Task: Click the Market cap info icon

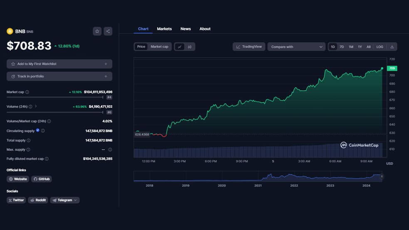Action: pos(27,92)
